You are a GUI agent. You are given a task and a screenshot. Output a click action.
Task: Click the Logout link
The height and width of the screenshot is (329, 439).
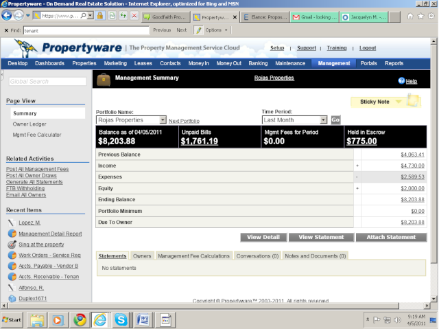[368, 48]
